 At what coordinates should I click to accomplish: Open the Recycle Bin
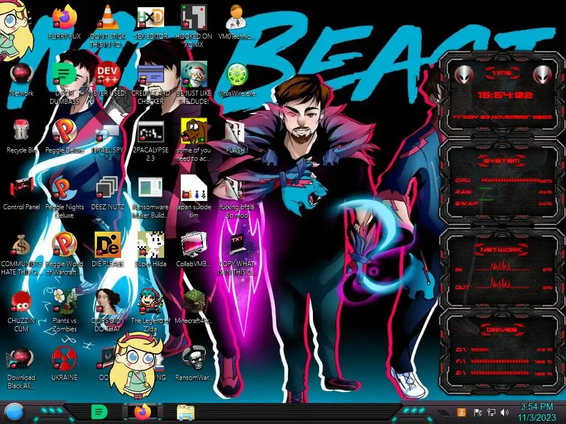tap(22, 130)
